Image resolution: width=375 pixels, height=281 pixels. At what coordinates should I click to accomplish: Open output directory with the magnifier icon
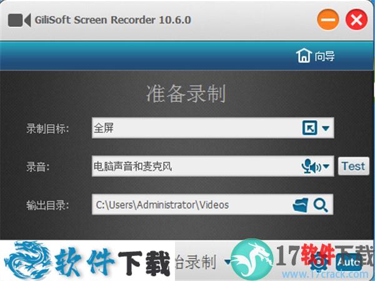pyautogui.click(x=321, y=205)
